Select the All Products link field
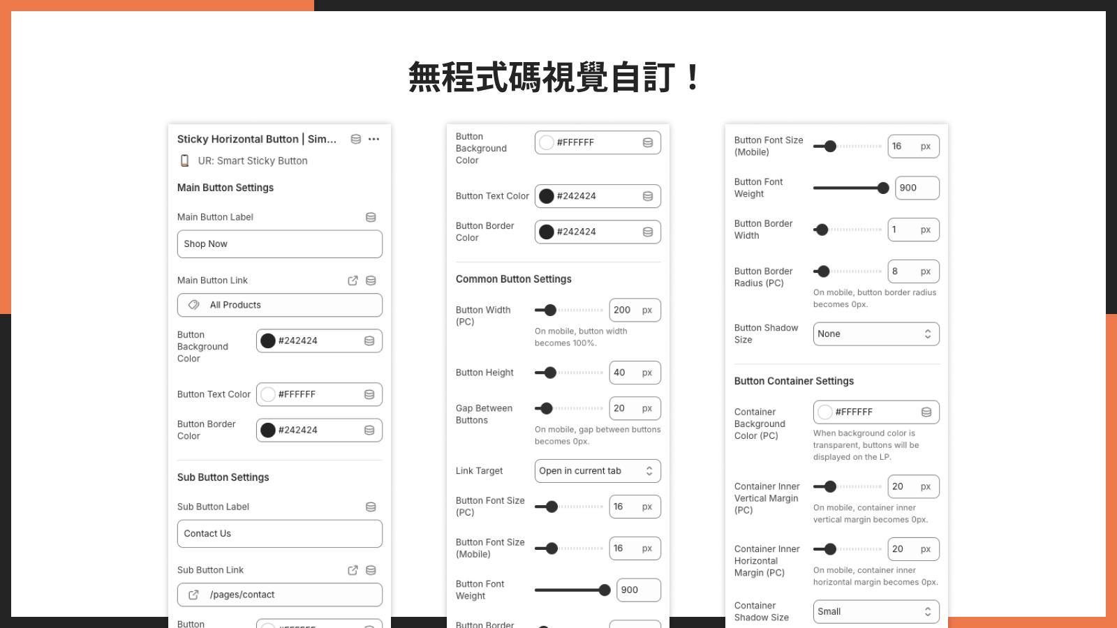Screen dimensions: 1117x628 pos(280,305)
